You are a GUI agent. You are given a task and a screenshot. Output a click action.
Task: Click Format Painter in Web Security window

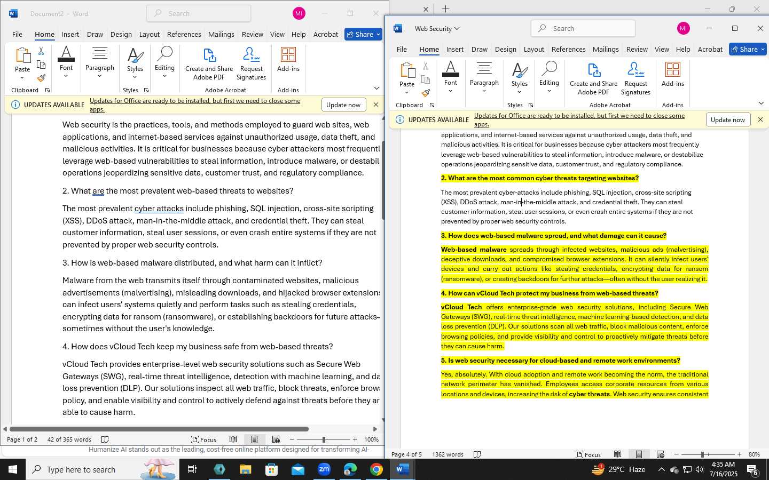[426, 93]
